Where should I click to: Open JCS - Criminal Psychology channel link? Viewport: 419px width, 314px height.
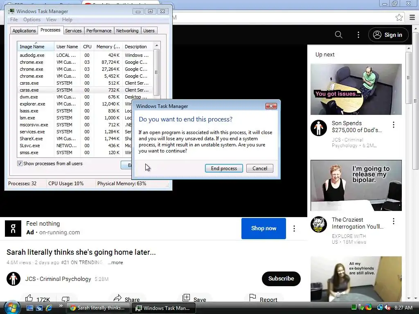point(58,279)
